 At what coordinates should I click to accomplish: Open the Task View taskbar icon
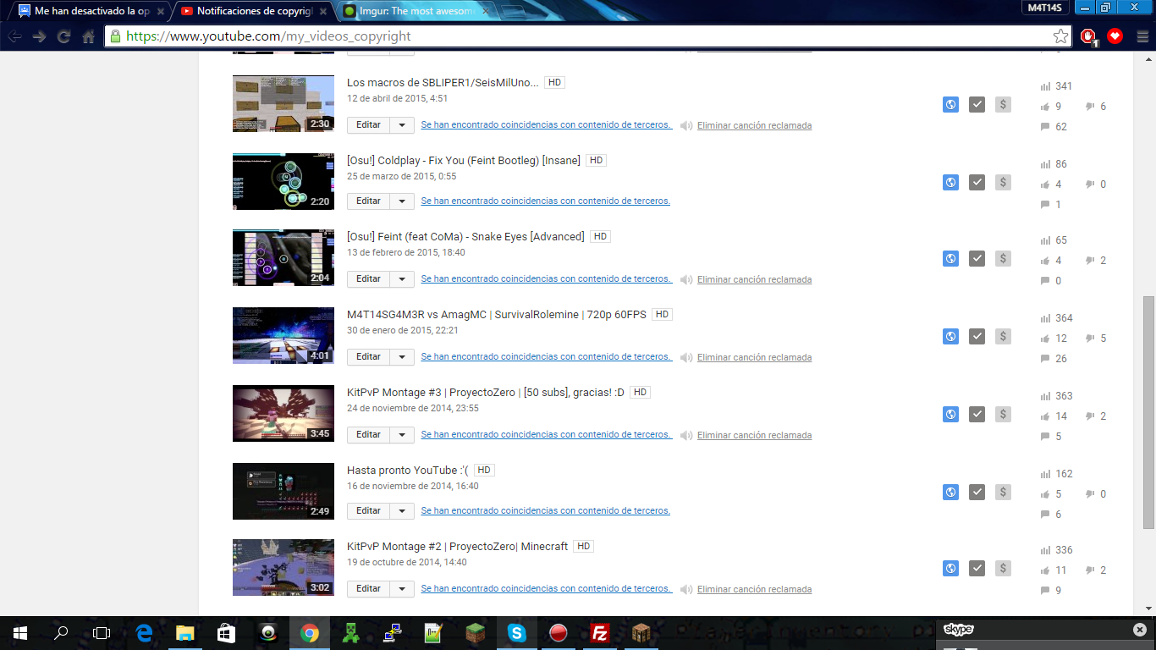(102, 632)
